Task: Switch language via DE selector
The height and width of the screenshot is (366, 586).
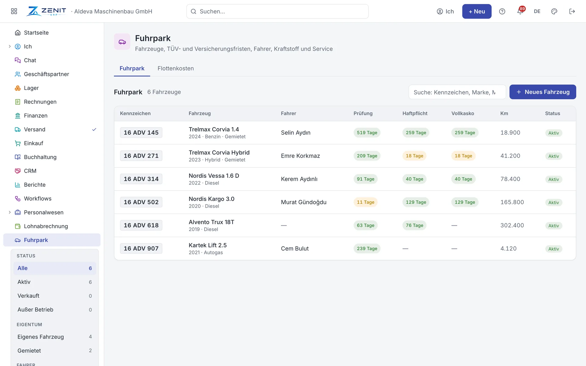Action: tap(537, 11)
